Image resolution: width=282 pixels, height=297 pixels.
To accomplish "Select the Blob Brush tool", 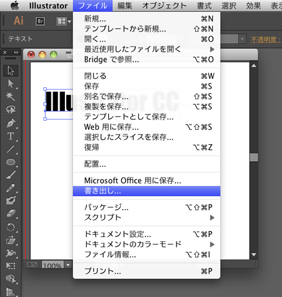I will coord(11,201).
